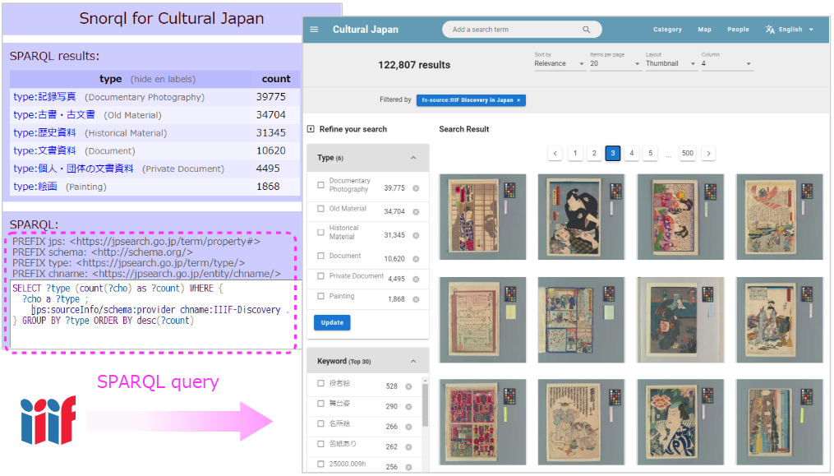Exclude keyword 役者絵 with its circle icon
The height and width of the screenshot is (476, 834).
click(x=408, y=386)
